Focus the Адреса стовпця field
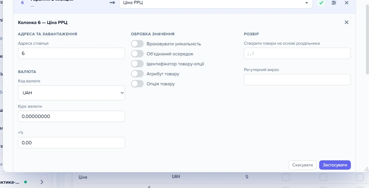This screenshot has width=369, height=188. 71,53
